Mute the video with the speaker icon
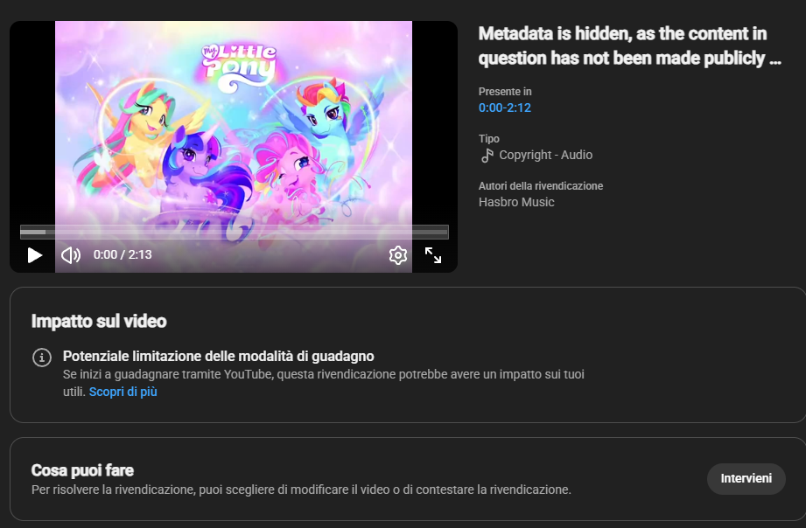806x528 pixels. [71, 254]
